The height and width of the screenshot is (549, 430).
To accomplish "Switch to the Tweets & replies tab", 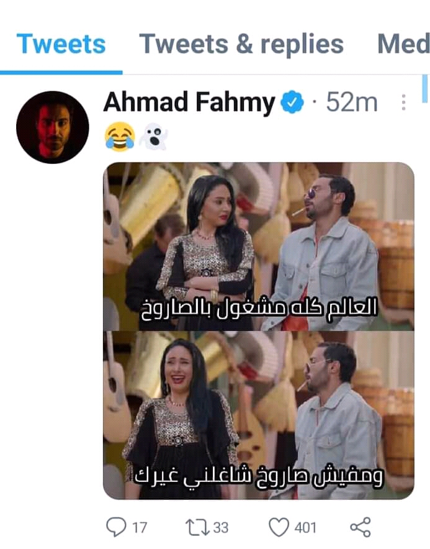I will [x=241, y=44].
